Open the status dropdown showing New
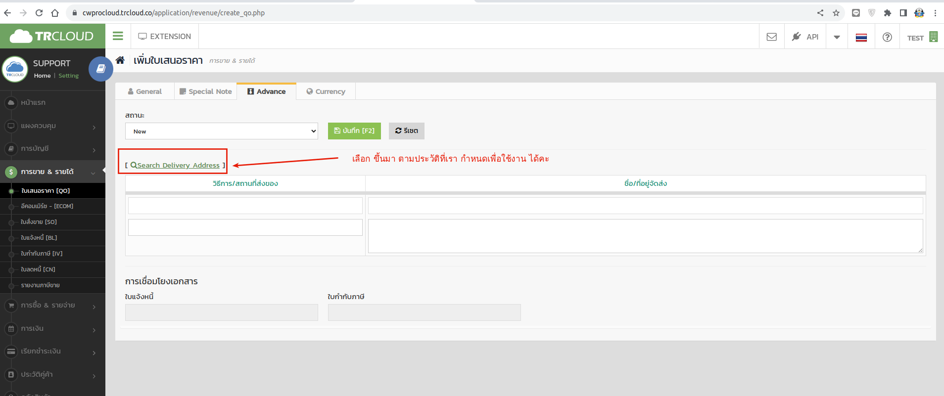 [x=222, y=131]
